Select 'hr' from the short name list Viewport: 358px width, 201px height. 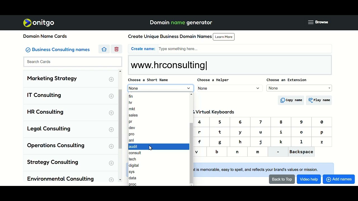(x=159, y=102)
